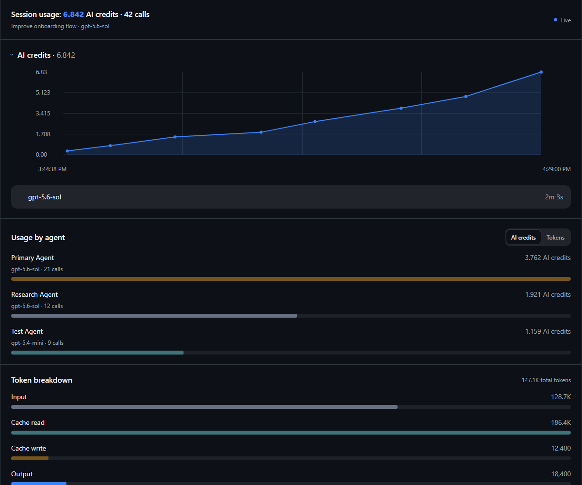Image resolution: width=582 pixels, height=485 pixels.
Task: Click the "Output" label
Action: coord(22,474)
